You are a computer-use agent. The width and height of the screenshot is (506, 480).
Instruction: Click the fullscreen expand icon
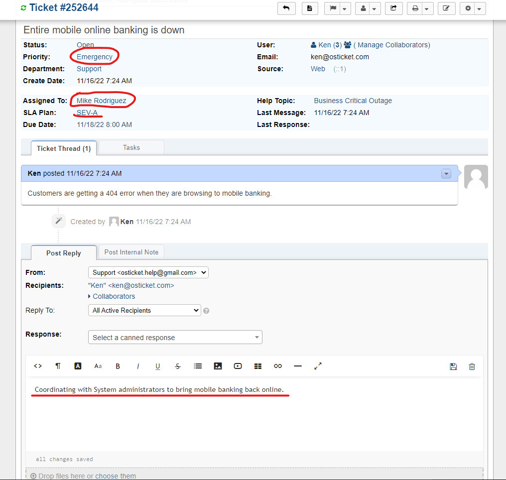pos(318,366)
